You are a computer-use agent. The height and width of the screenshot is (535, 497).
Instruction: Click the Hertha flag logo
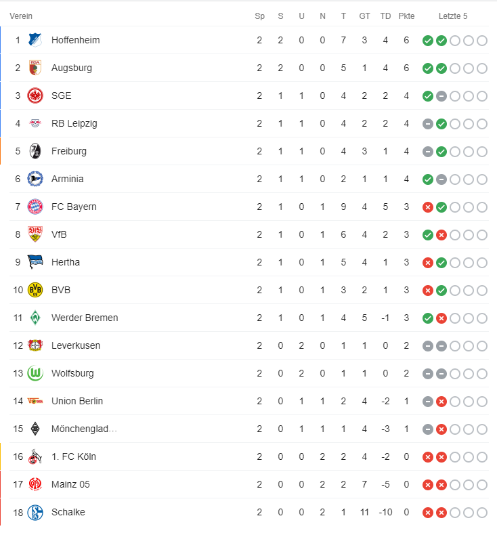[x=35, y=262]
